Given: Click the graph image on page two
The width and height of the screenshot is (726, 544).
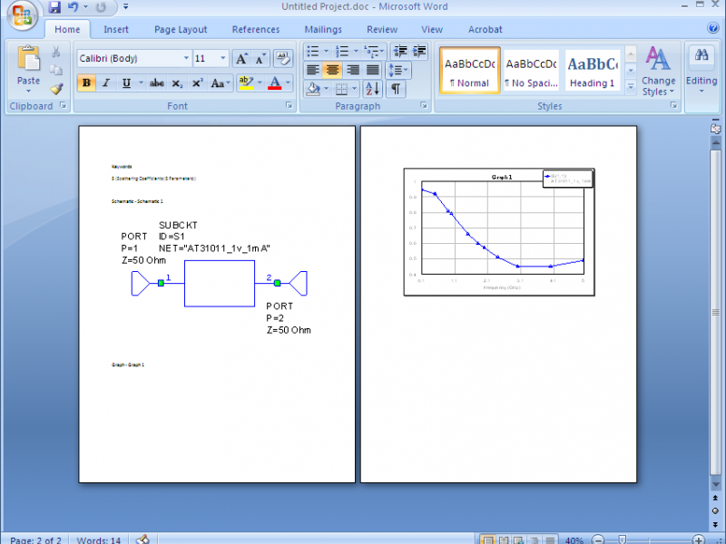Looking at the screenshot, I should point(498,231).
